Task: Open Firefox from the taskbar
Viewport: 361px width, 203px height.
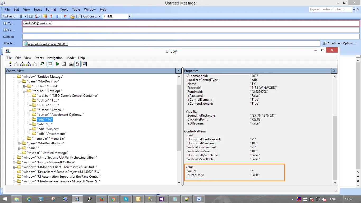Action: pyautogui.click(x=102, y=199)
